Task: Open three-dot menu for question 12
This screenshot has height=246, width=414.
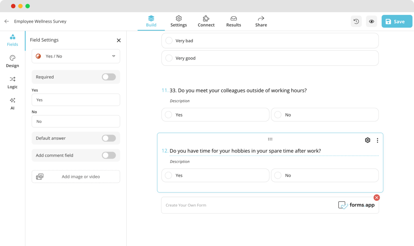Action: coord(378,141)
